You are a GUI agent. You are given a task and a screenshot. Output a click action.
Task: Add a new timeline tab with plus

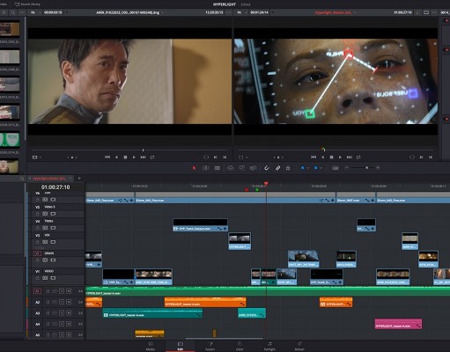pos(79,178)
